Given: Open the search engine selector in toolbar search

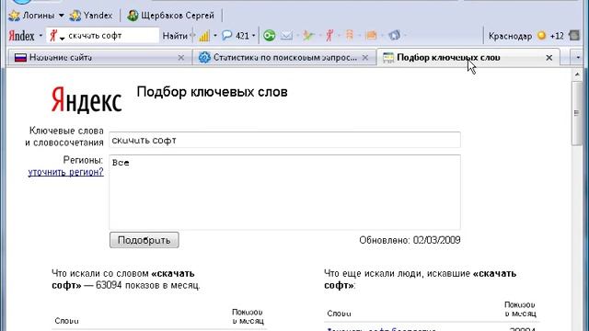Looking at the screenshot, I should pyautogui.click(x=57, y=36).
